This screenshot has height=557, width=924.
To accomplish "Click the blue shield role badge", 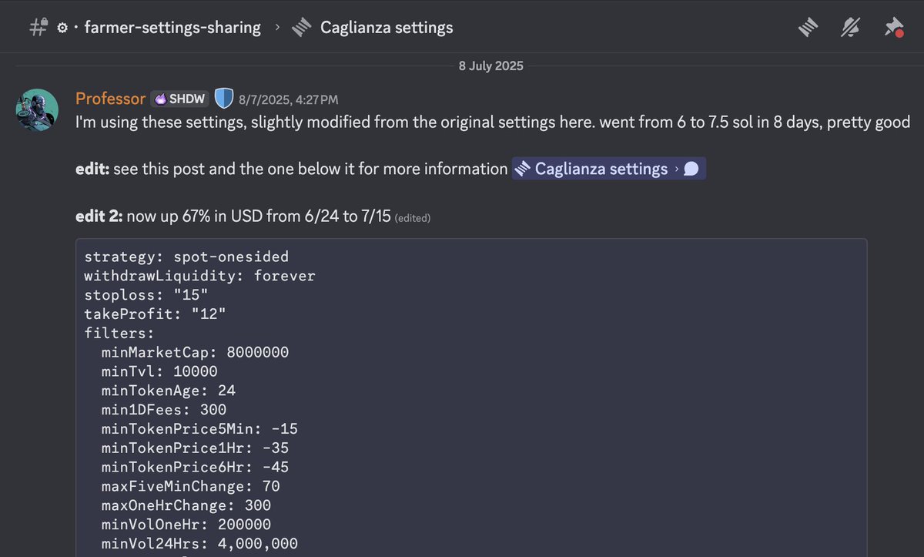I will pos(223,99).
